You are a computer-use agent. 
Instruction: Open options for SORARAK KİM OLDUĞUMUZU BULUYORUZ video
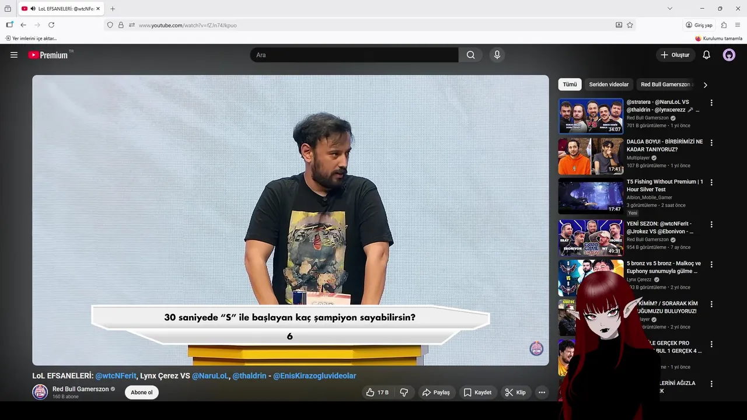pyautogui.click(x=711, y=304)
